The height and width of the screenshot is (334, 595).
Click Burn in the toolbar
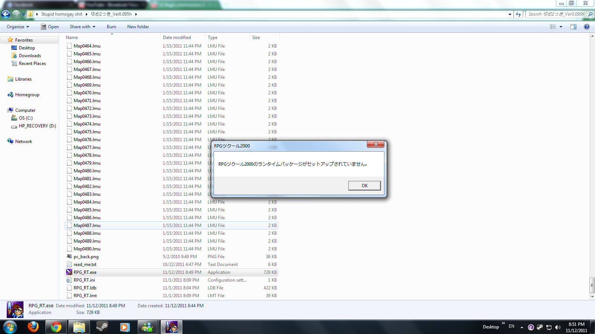point(111,27)
